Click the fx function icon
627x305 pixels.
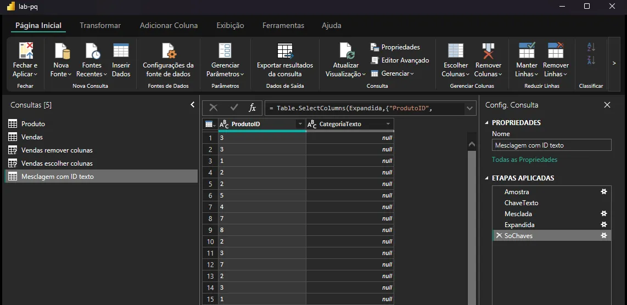pos(253,108)
